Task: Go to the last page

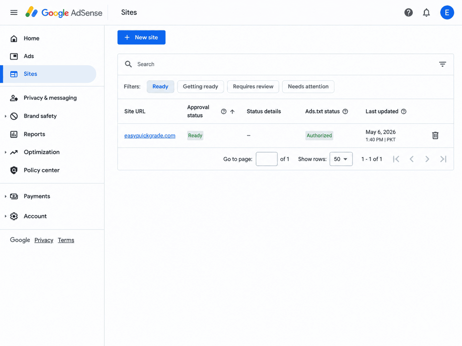Action: tap(443, 159)
